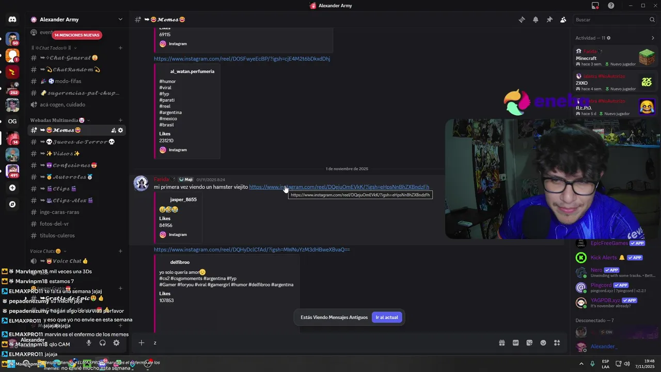Viewport: 661px width, 372px height.
Task: Click the 14 menciones nuevas badge
Action: click(77, 35)
